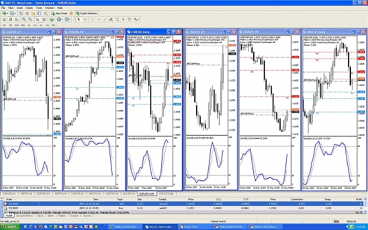The image size is (368, 230).
Task: Expand the Arrows objects dropdown arrow
Action: (x=138, y=19)
